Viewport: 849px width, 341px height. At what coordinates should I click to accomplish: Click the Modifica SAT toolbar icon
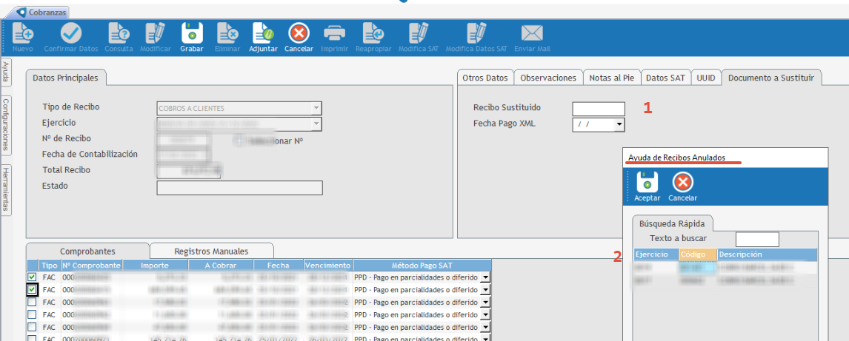[x=418, y=33]
